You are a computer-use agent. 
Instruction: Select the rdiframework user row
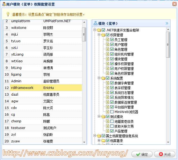[x=43, y=88]
